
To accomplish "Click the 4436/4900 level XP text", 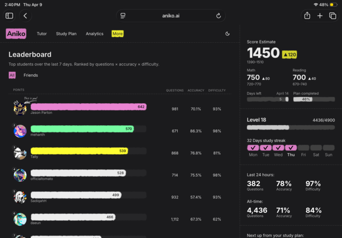I will click(323, 120).
